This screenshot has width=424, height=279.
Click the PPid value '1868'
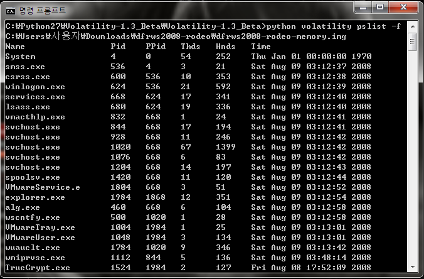point(156,197)
